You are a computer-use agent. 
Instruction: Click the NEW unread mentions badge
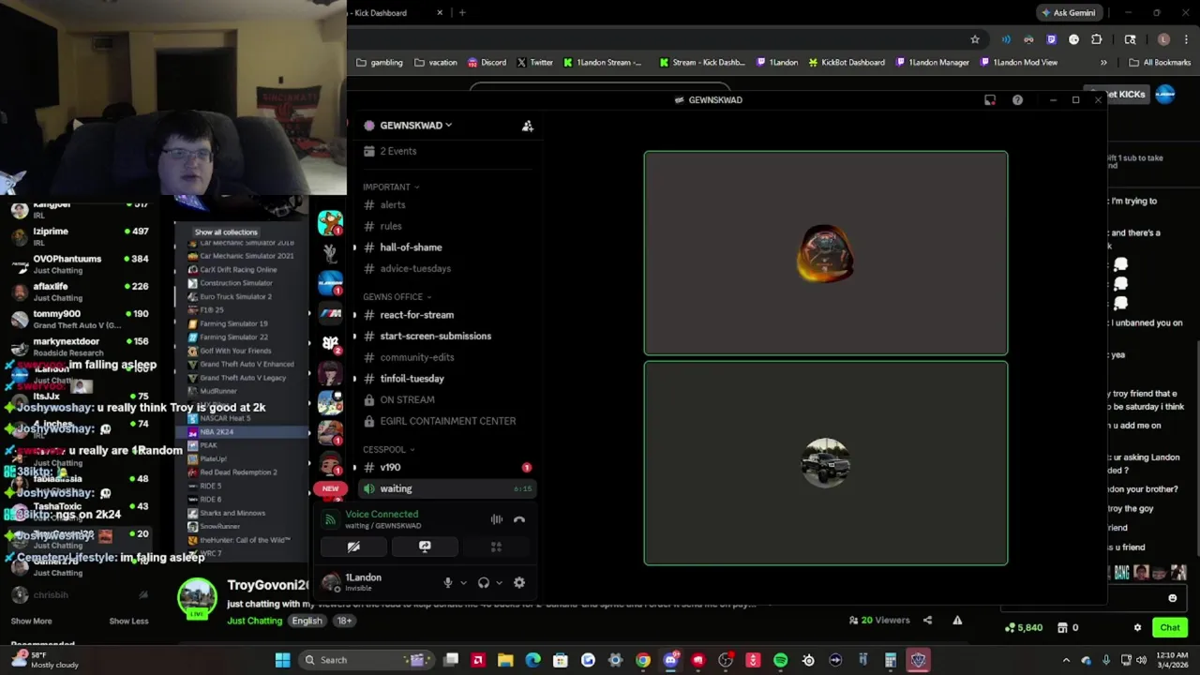tap(330, 488)
